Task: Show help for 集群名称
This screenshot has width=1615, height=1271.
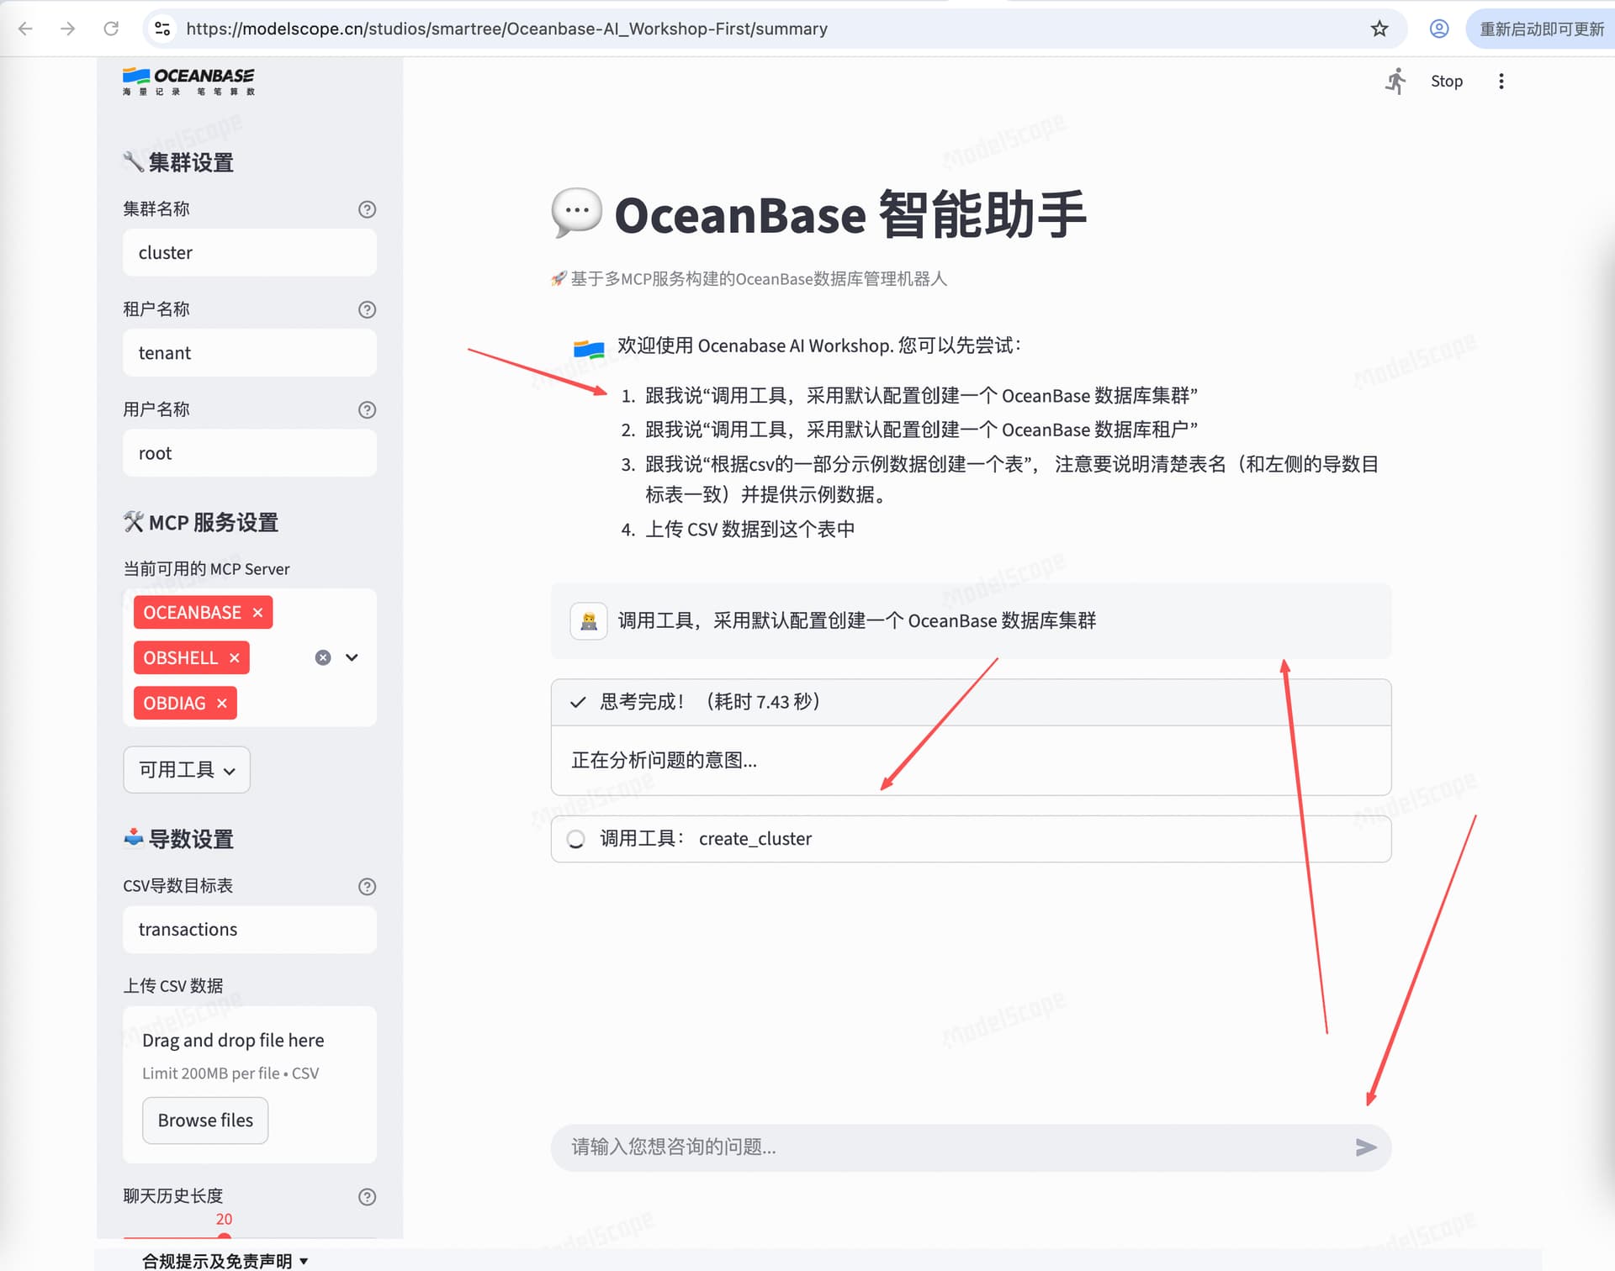Action: click(367, 209)
